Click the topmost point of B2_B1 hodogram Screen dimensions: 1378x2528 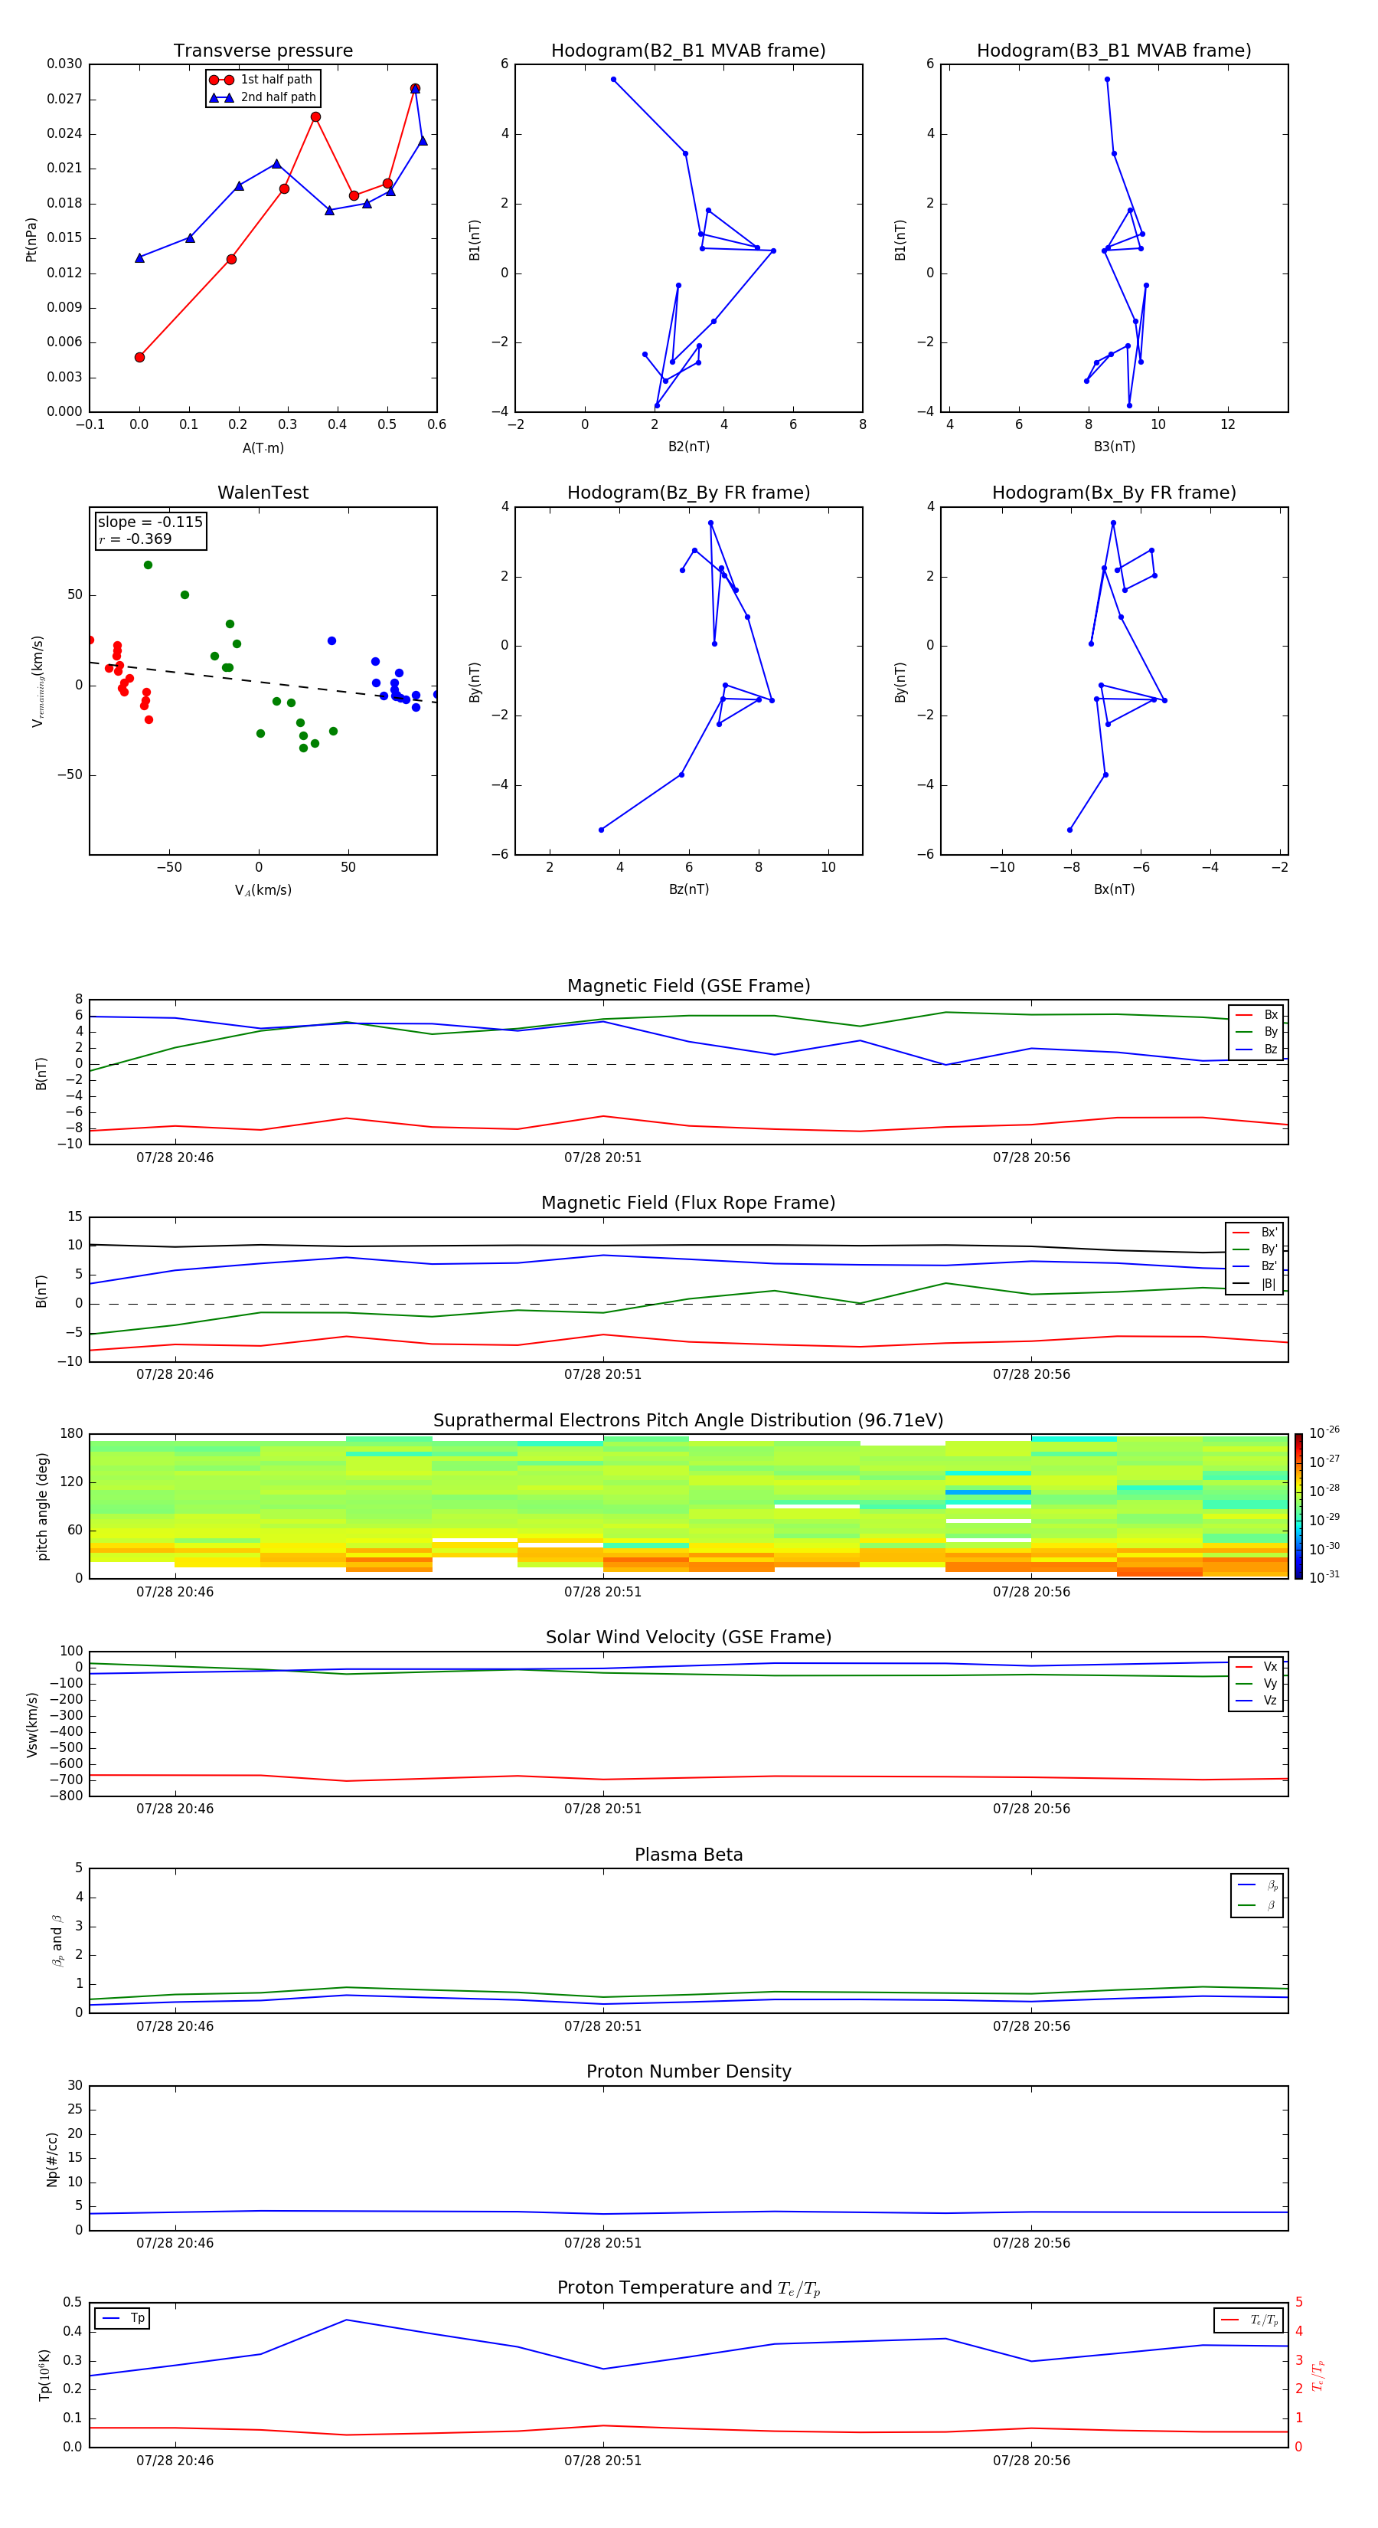[613, 80]
